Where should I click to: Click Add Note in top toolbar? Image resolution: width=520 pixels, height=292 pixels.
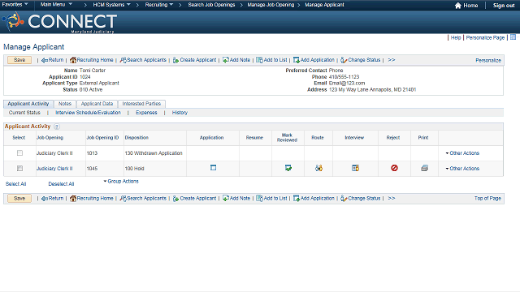[x=236, y=60]
